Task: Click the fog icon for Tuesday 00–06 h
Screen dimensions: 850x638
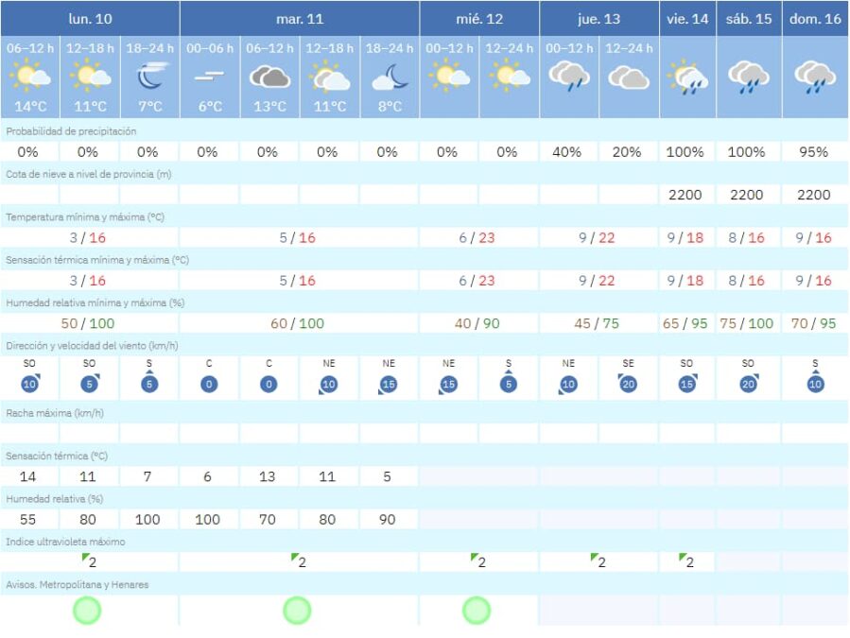Action: [x=208, y=78]
